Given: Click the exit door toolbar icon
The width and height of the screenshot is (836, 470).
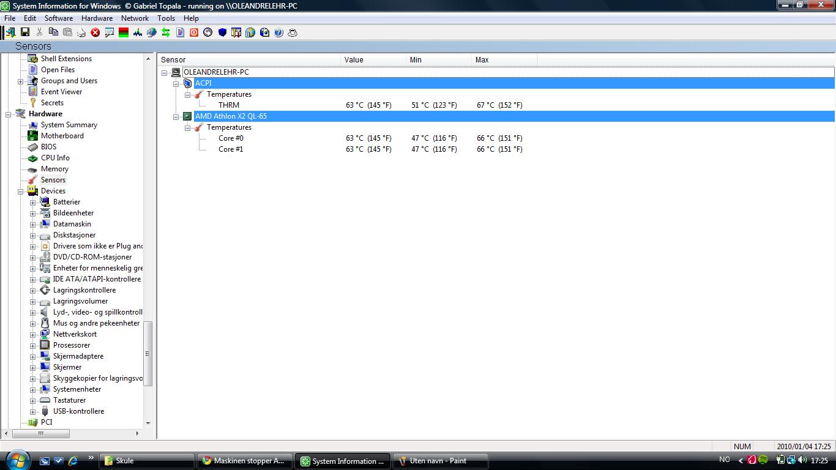Looking at the screenshot, I should (10, 32).
